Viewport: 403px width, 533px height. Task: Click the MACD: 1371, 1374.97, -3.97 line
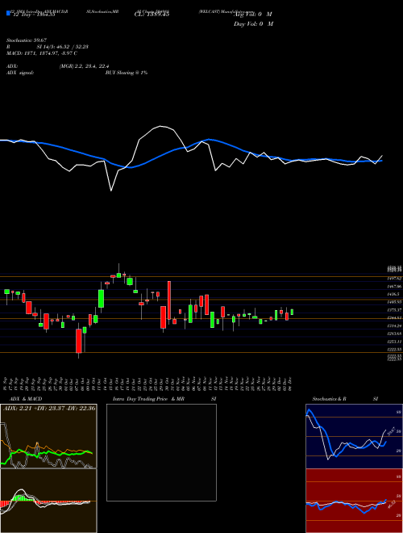pyautogui.click(x=42, y=53)
